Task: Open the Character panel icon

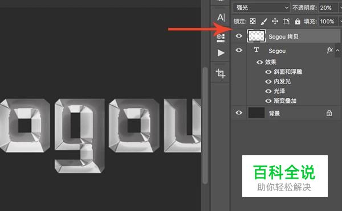Action: [221, 18]
